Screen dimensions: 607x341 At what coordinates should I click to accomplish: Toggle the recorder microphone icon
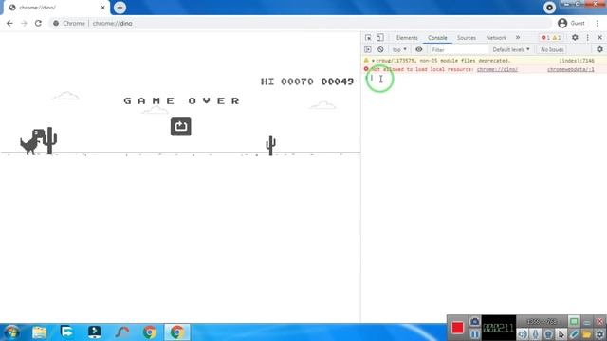pyautogui.click(x=535, y=334)
